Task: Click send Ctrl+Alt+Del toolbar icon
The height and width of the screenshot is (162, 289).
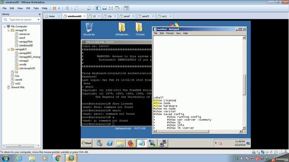Action: pos(67,8)
